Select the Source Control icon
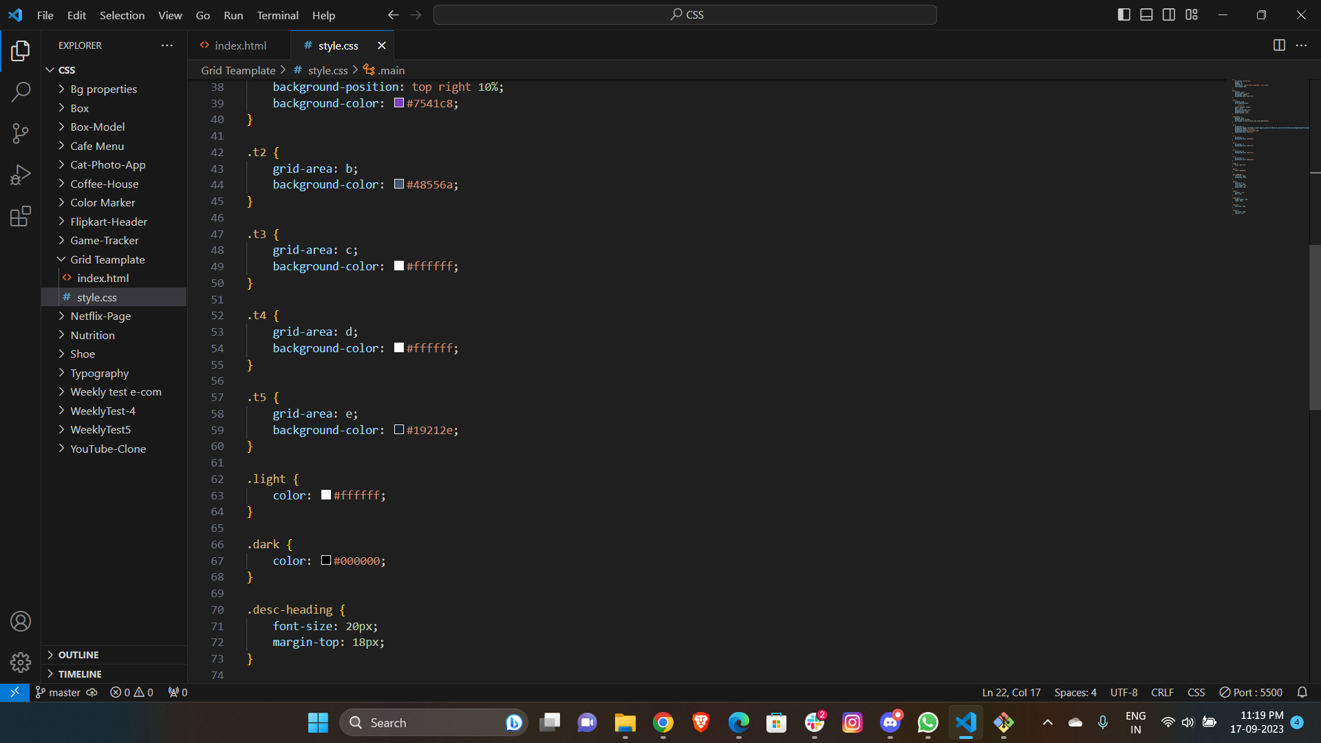The width and height of the screenshot is (1321, 743). tap(21, 133)
